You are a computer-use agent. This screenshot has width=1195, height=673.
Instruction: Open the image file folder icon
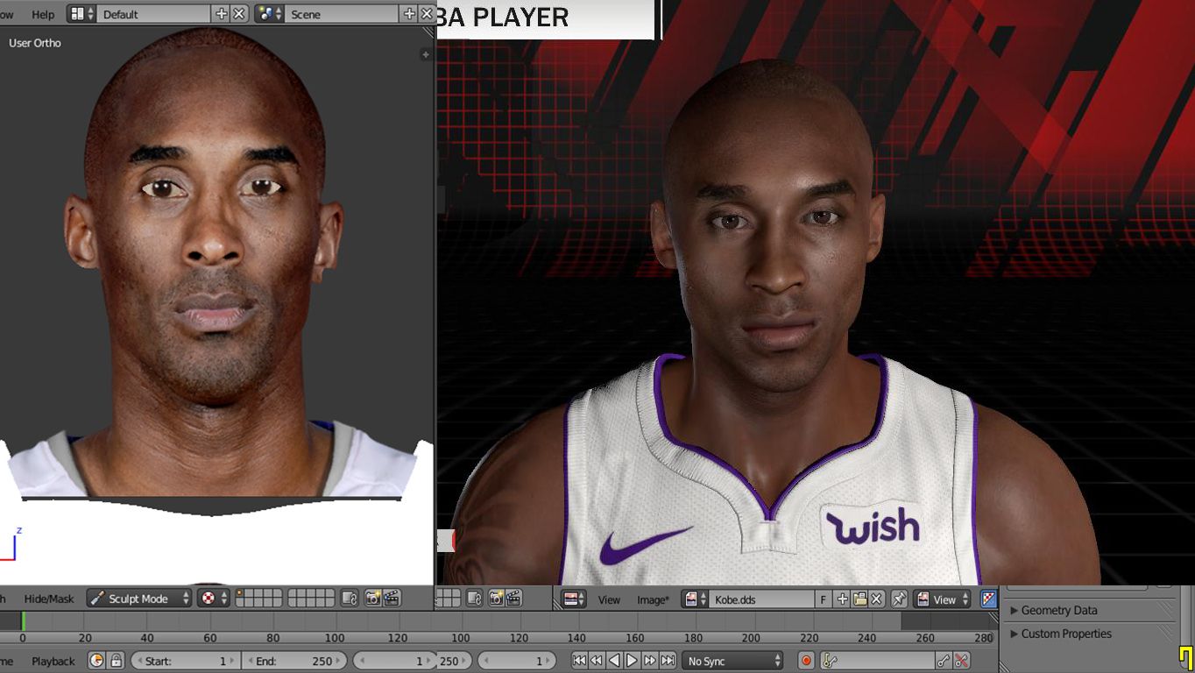click(x=859, y=599)
